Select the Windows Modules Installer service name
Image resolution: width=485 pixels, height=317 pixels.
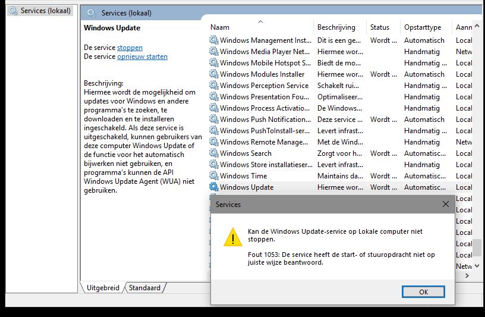tap(262, 74)
